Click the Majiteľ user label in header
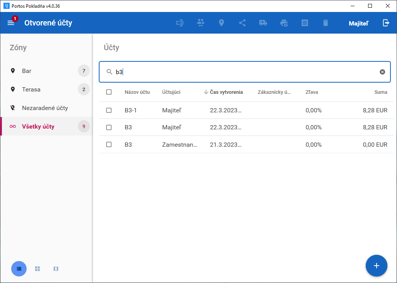Screen dimensions: 397x283 [358, 23]
